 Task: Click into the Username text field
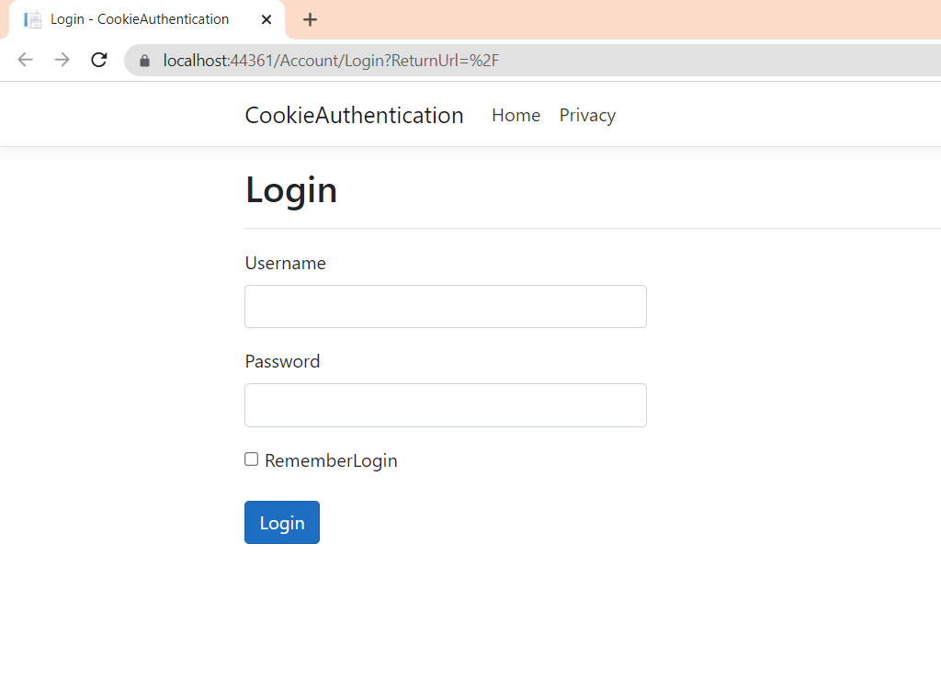coord(446,306)
